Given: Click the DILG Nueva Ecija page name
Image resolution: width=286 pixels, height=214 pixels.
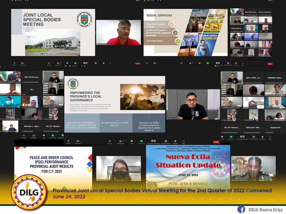Looking at the screenshot, I should click(265, 210).
